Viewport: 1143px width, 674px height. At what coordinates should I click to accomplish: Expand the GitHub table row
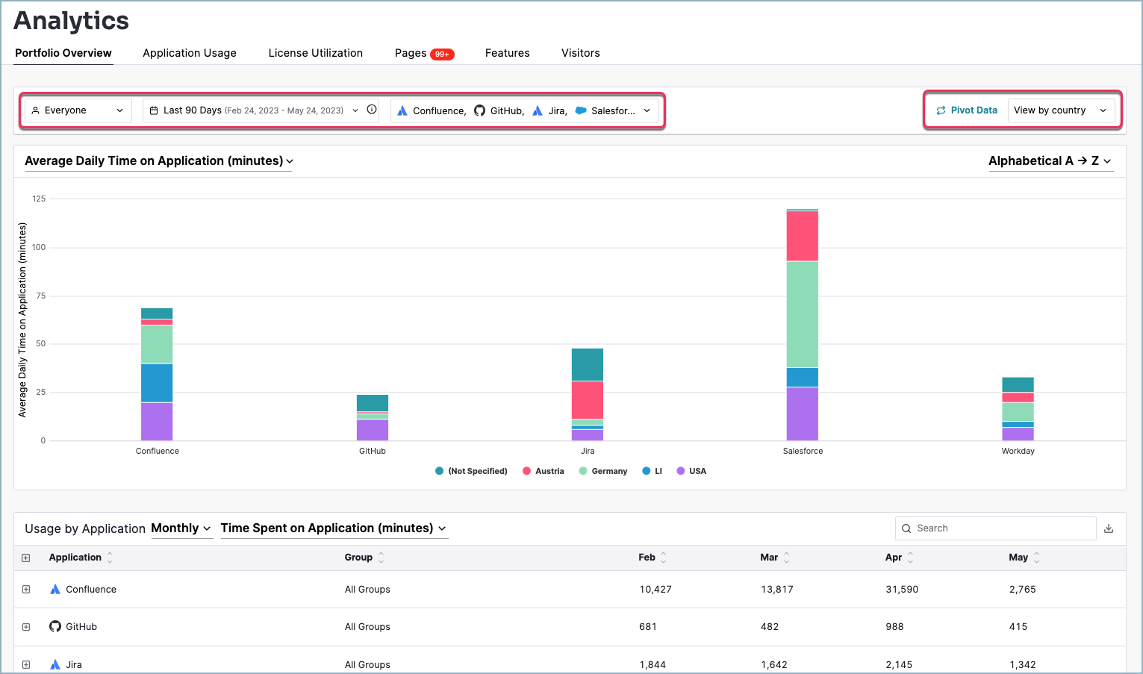click(x=26, y=626)
